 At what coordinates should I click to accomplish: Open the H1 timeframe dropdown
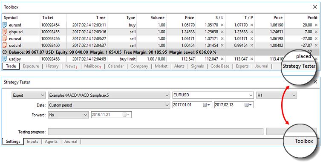(277, 95)
